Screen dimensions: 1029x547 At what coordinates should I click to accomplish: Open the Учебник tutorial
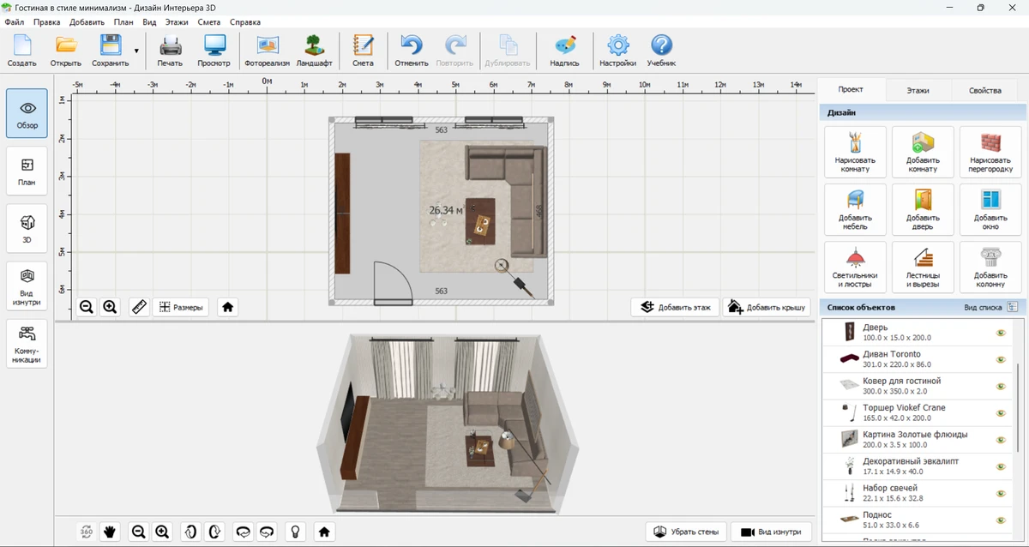tap(661, 51)
